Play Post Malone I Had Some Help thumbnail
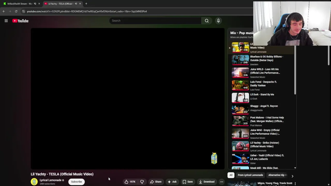The image size is (331, 186). [240, 121]
